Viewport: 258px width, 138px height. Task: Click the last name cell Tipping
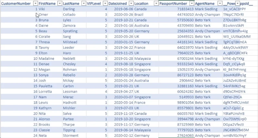click(74, 130)
